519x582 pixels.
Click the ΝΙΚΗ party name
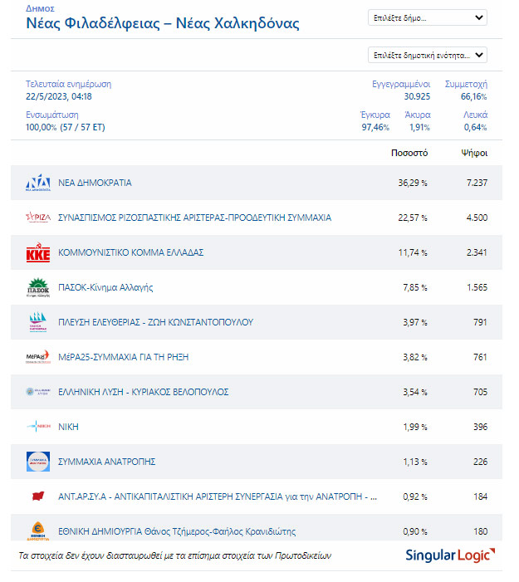[68, 427]
